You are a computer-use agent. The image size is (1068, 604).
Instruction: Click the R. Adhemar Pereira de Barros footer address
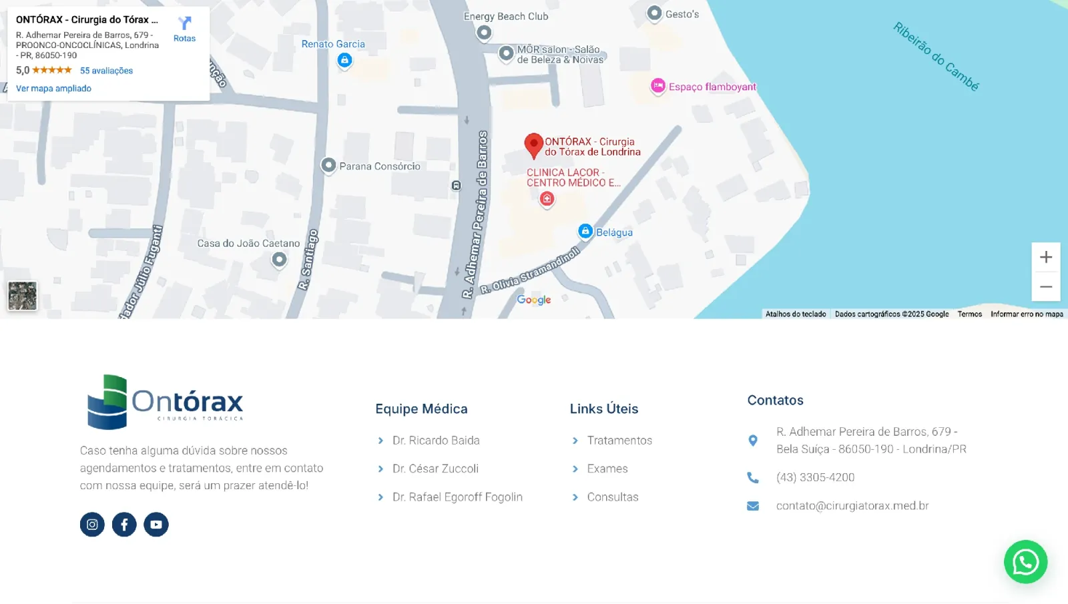871,440
